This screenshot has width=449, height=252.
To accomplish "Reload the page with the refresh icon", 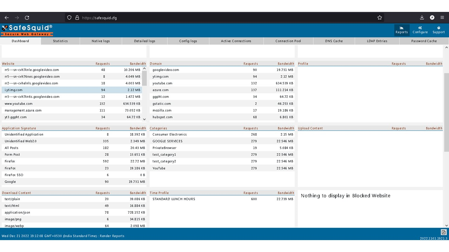I will pos(27,17).
